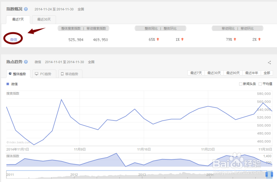This screenshot has height=182, width=277.
Task: Click the right handle of timeline range slider
Action: 272,175
